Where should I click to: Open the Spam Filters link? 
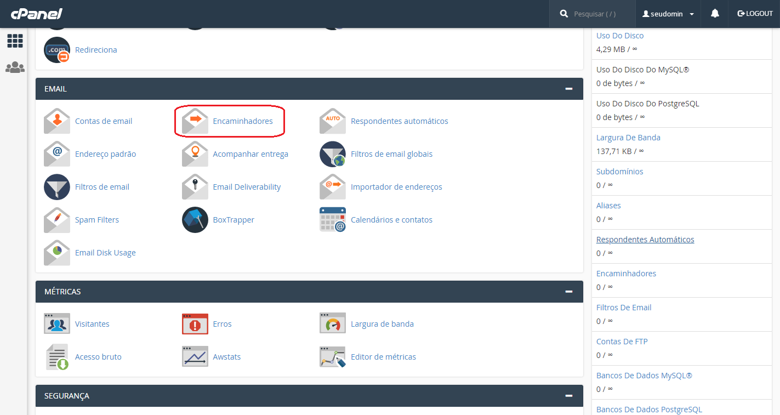point(97,220)
